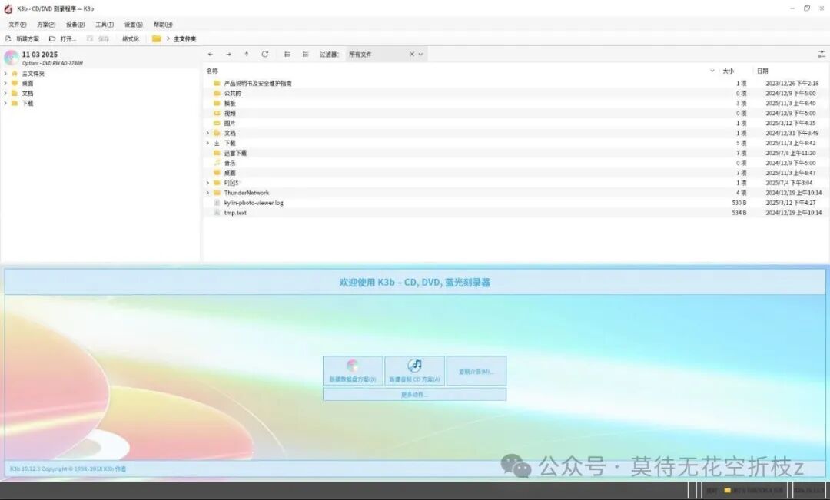This screenshot has width=830, height=500.
Task: Clear the 所有文件 filter with the X icon
Action: click(x=412, y=54)
